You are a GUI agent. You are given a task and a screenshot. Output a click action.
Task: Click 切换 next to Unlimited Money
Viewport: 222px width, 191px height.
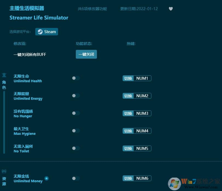tap(128, 178)
